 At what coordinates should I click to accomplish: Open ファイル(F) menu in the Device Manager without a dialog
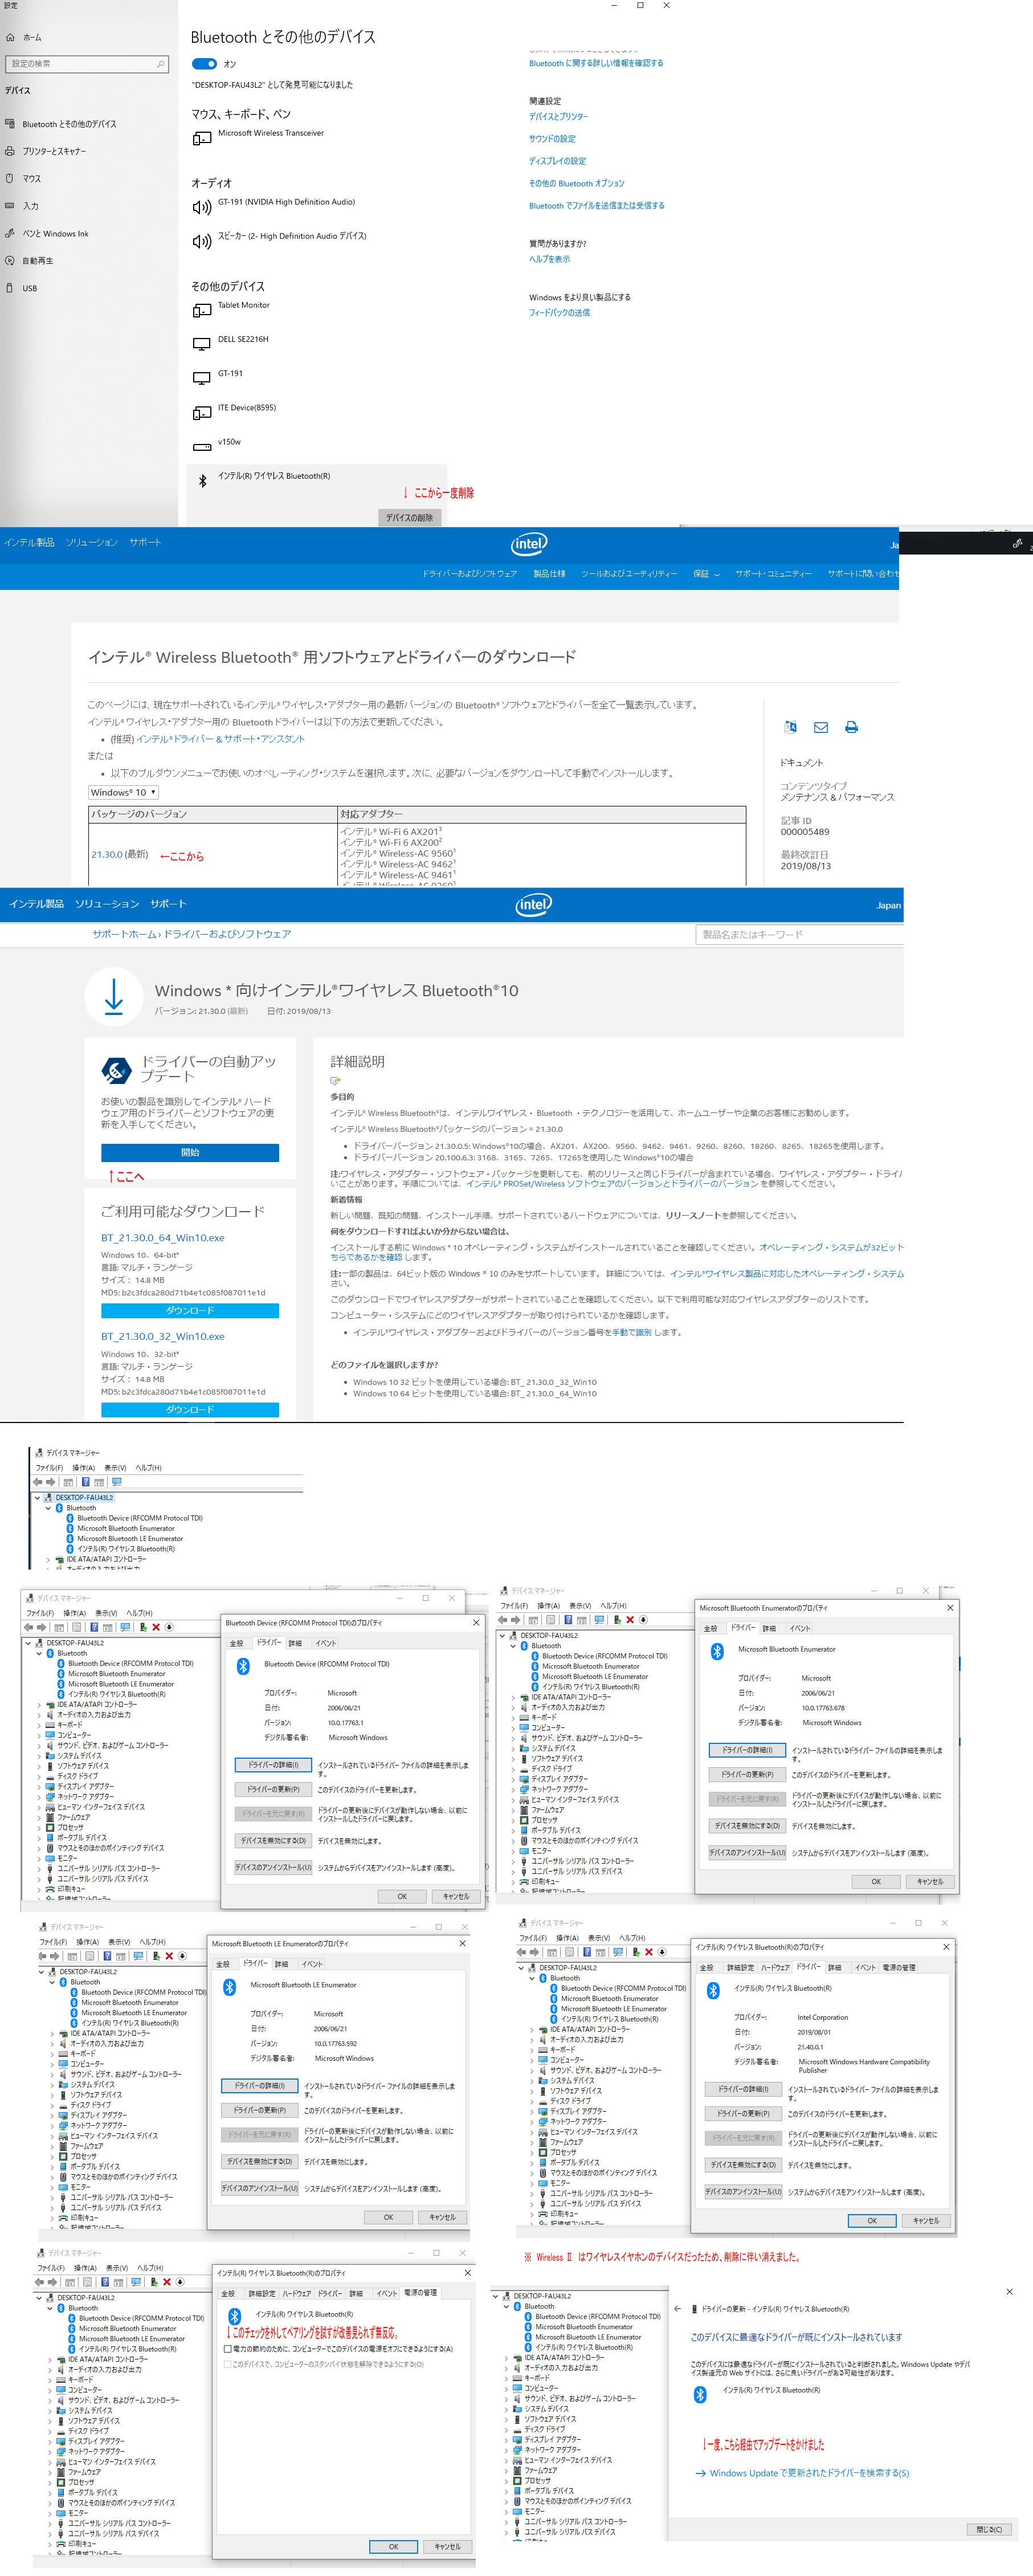coord(49,1468)
